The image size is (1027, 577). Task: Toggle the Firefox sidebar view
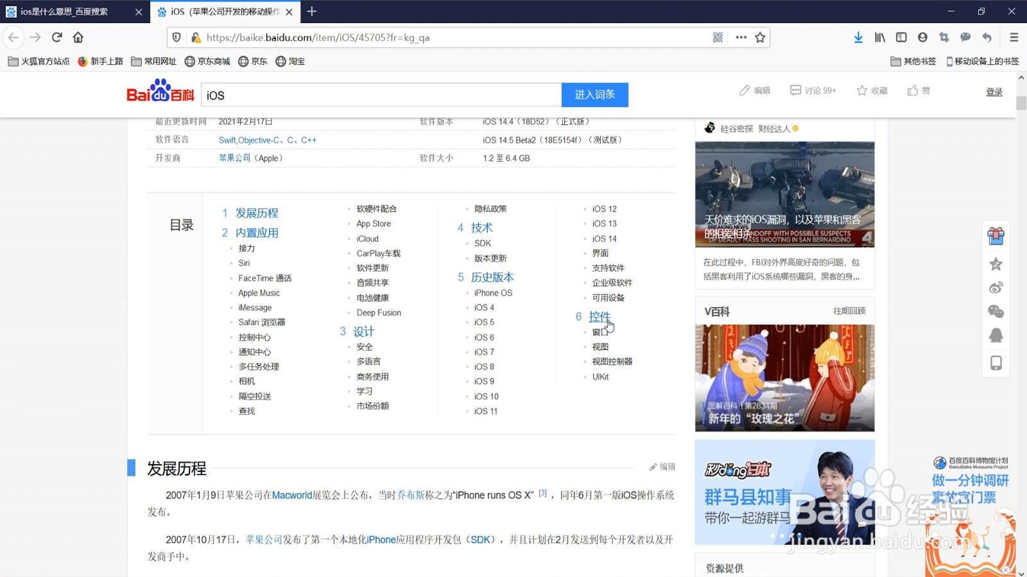901,37
